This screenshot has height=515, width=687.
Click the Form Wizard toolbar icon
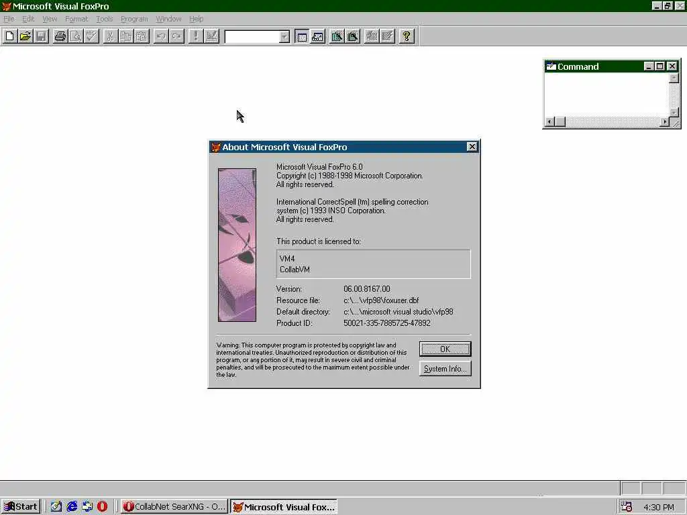(x=337, y=36)
